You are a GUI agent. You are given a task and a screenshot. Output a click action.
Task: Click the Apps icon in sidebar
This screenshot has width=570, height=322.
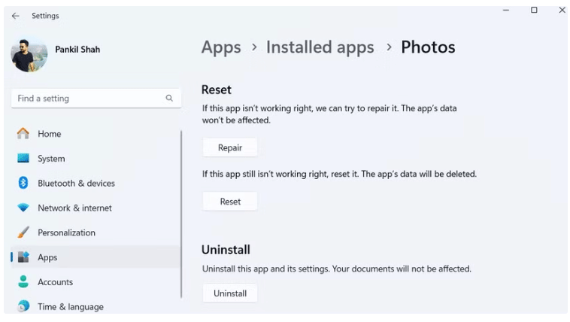23,257
